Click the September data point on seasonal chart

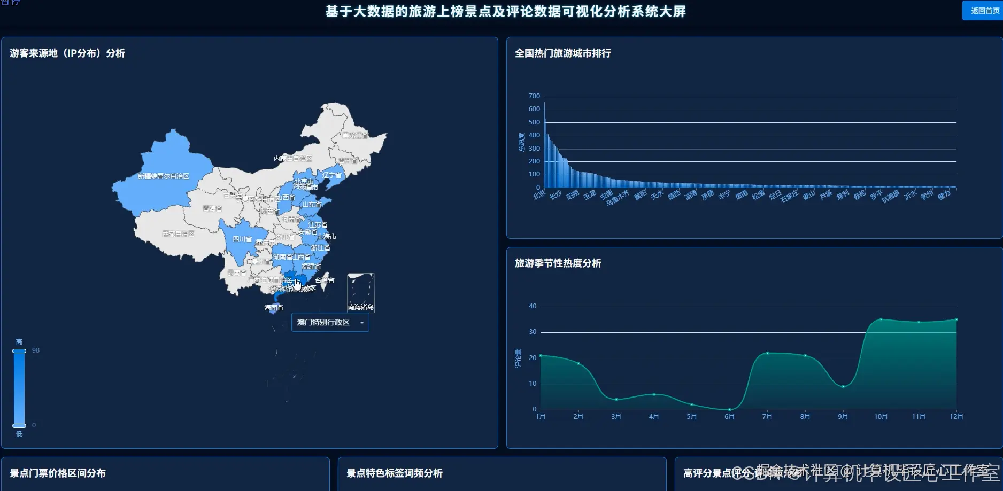843,386
